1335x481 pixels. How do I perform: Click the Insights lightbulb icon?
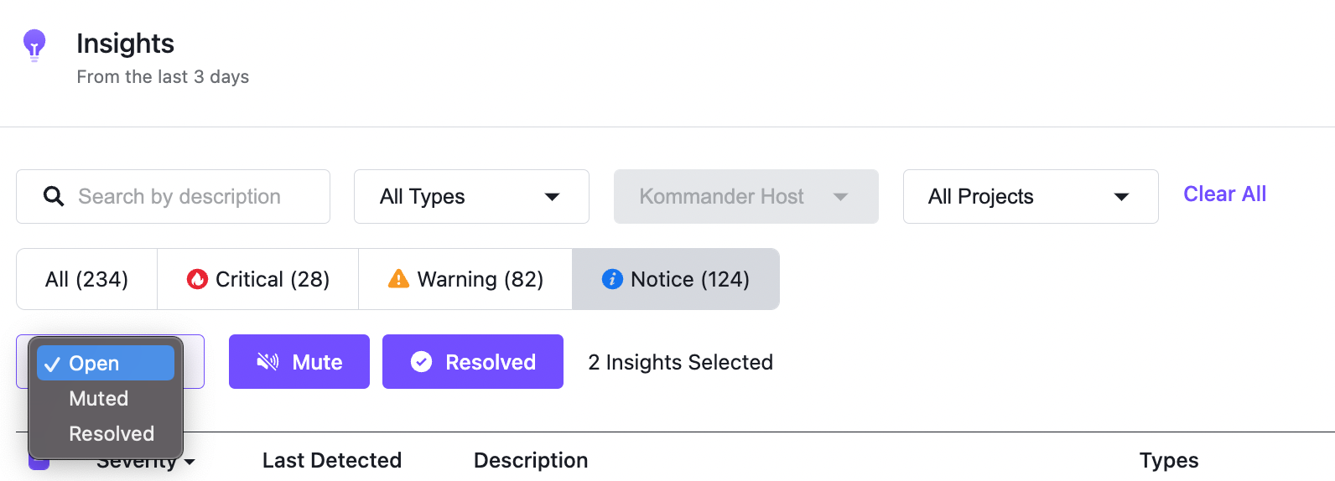[x=34, y=44]
